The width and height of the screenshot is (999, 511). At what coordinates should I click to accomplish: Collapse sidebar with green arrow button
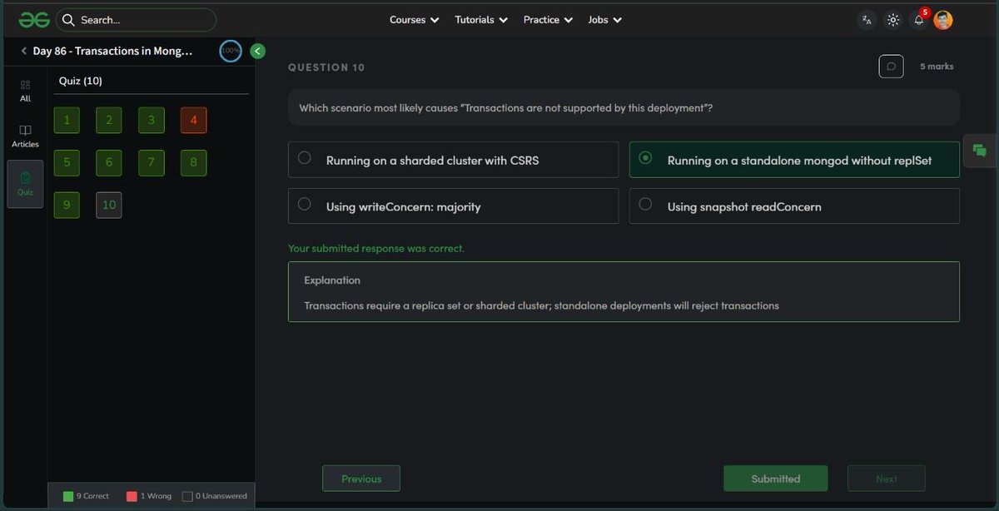click(x=258, y=51)
